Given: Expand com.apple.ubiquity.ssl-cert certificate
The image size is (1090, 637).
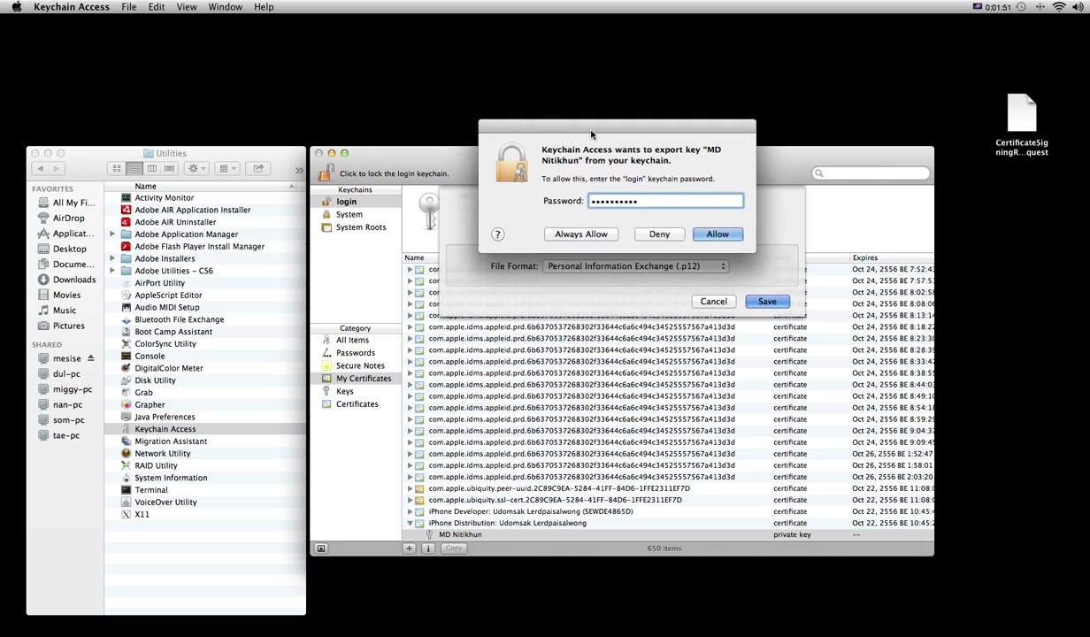Looking at the screenshot, I should [410, 500].
